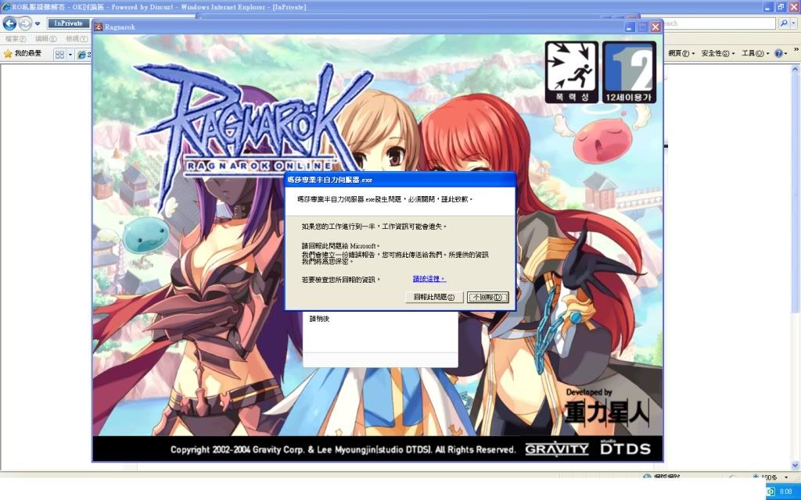Click the 重力星人 developer logo

(x=606, y=411)
